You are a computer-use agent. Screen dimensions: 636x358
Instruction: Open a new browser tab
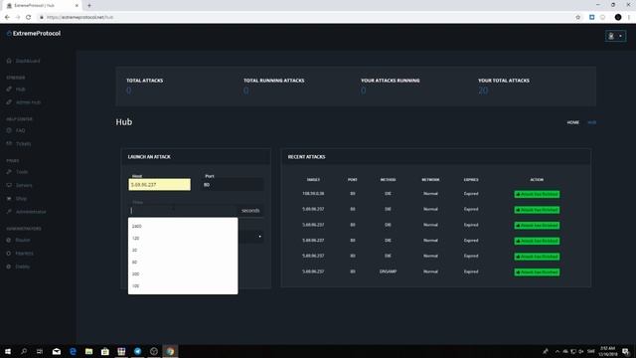pyautogui.click(x=89, y=6)
